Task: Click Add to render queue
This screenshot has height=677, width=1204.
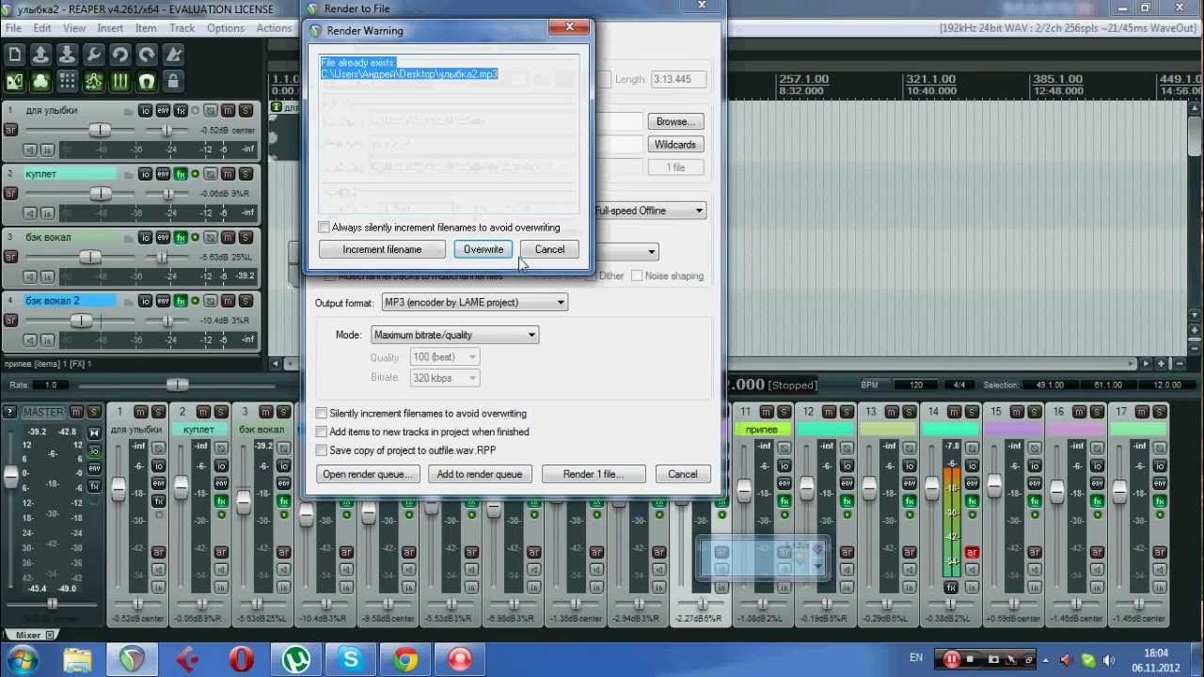Action: click(x=480, y=474)
